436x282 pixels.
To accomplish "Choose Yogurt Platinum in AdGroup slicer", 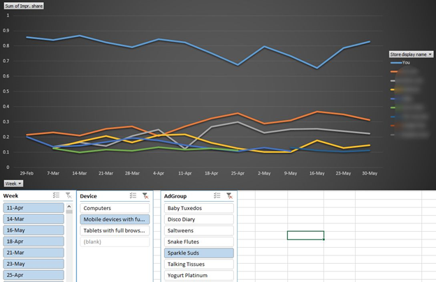I will [198, 276].
